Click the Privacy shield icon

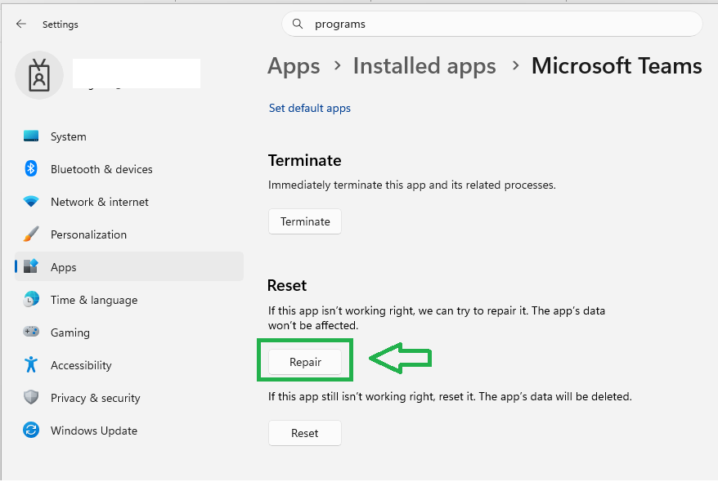click(x=31, y=397)
